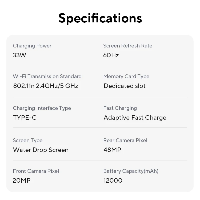Click the Charging Interface Type label

coord(42,108)
